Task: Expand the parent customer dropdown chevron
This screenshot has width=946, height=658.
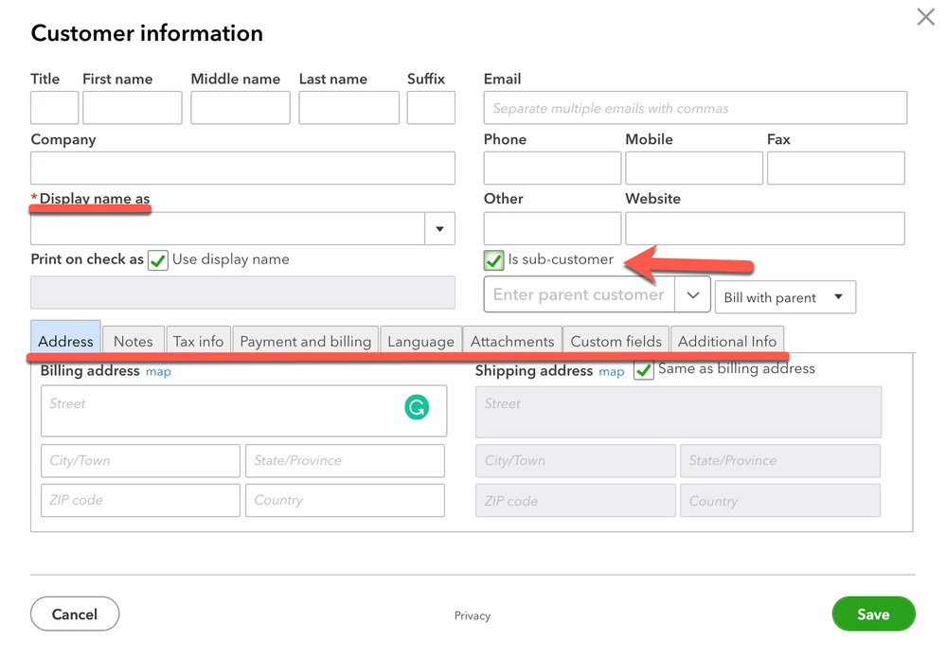Action: tap(692, 295)
